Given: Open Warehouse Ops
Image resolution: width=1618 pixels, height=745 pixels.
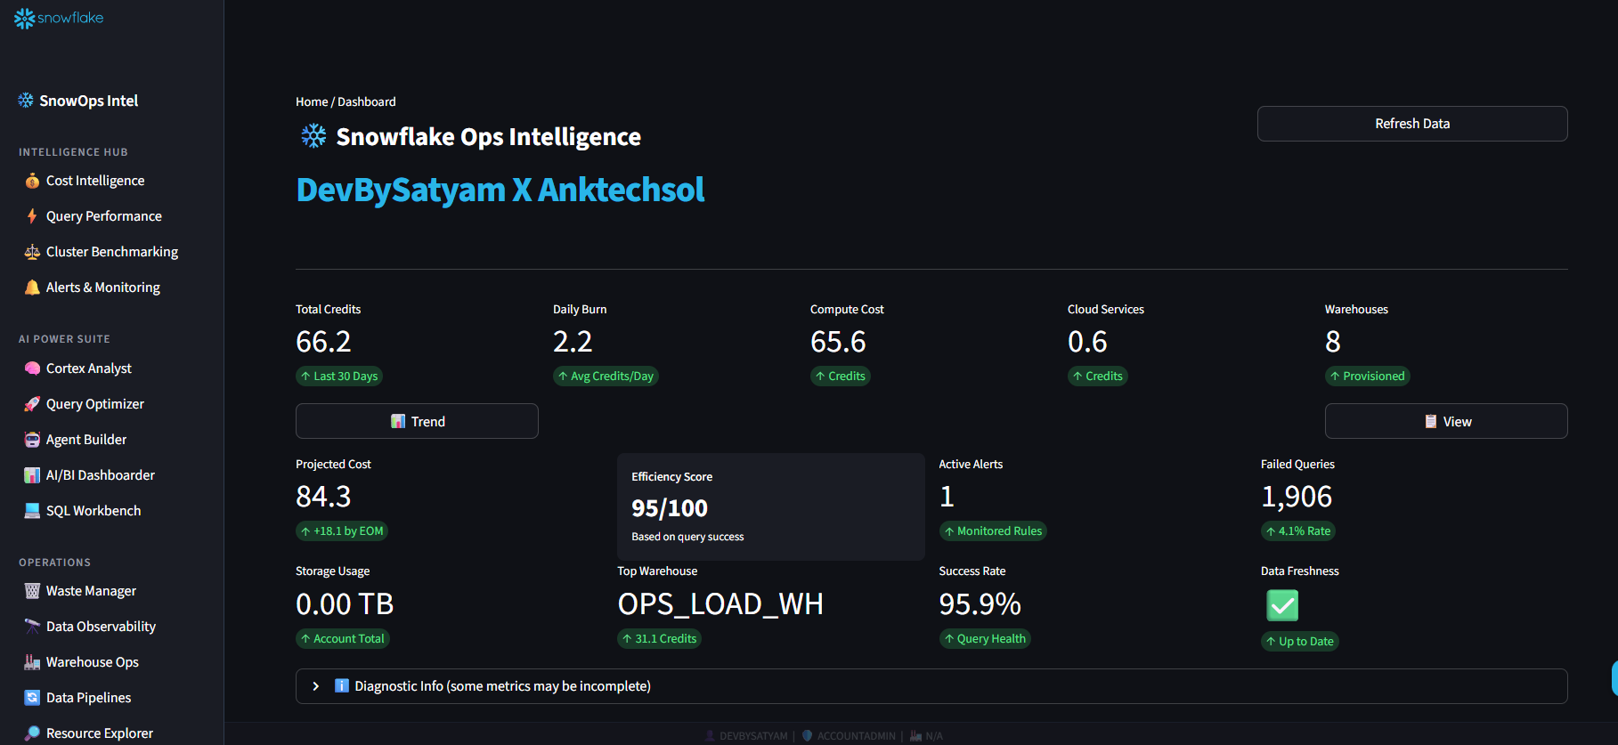Looking at the screenshot, I should tap(93, 662).
